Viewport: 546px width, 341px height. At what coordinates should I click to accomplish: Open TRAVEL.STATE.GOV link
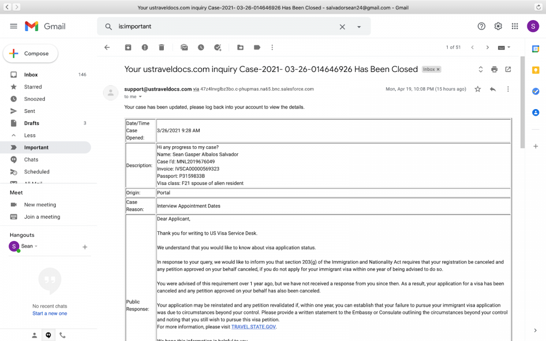pos(253,327)
